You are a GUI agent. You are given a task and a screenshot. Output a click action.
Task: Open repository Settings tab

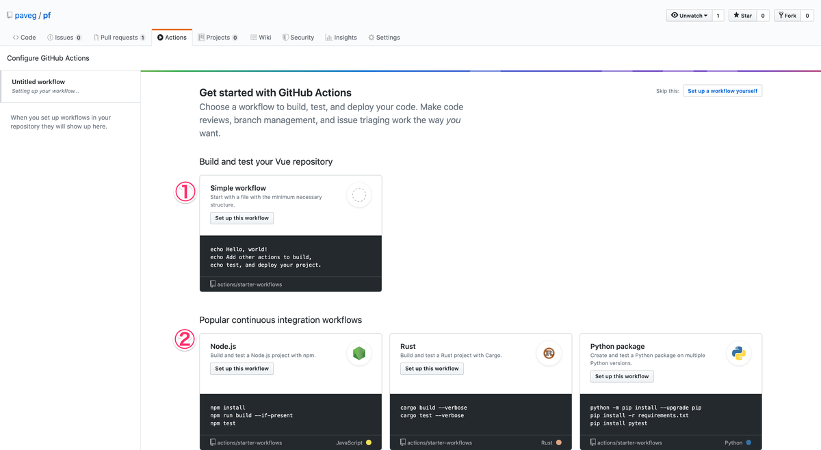[384, 38]
